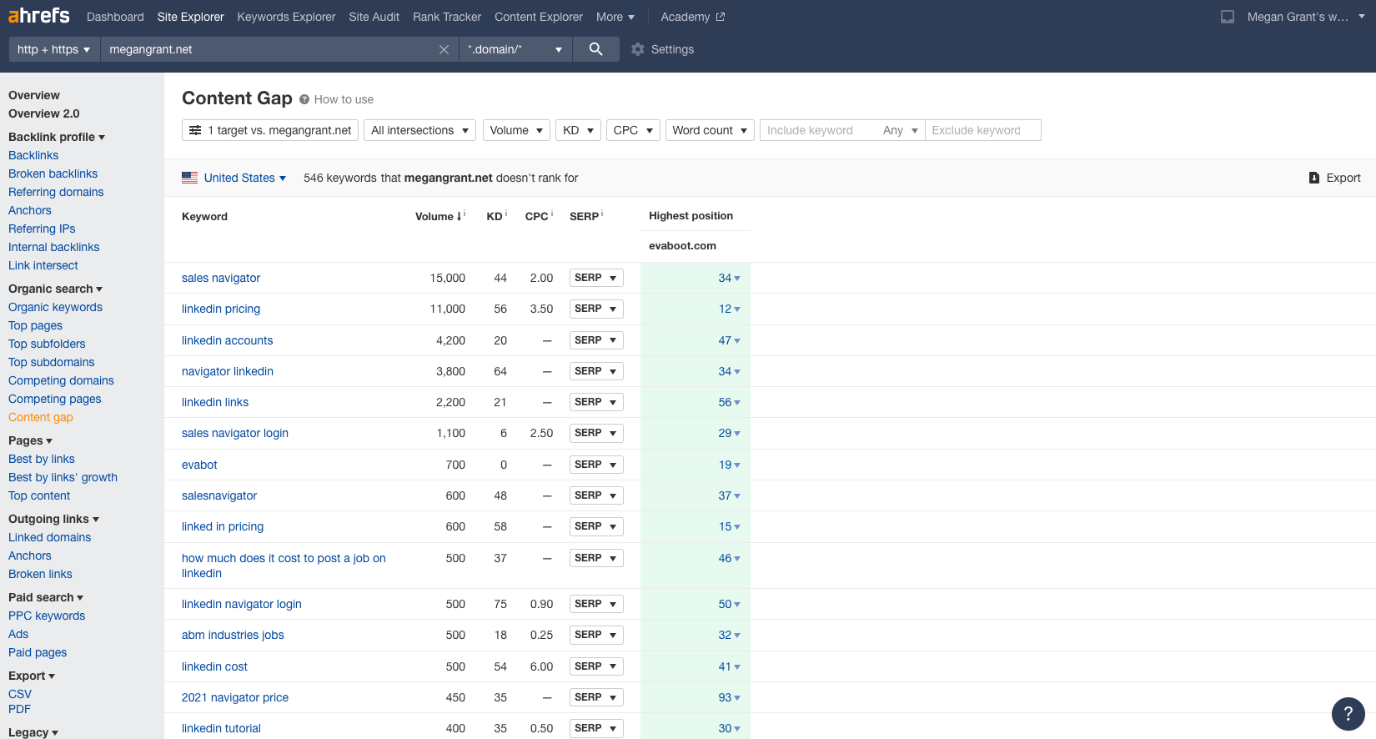Click keyword link abm industries jobs
1376x739 pixels.
(x=233, y=635)
